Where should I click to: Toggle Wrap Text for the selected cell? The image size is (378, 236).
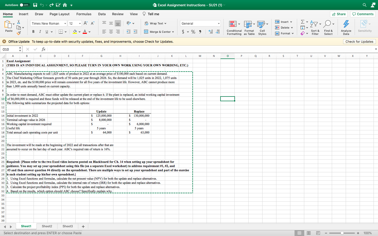click(155, 23)
